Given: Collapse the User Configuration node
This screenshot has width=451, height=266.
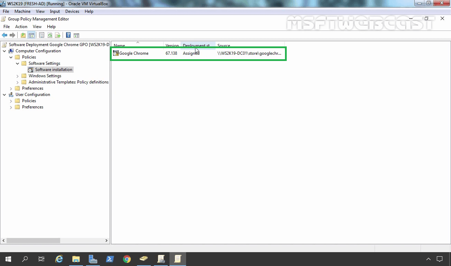Looking at the screenshot, I should pyautogui.click(x=4, y=95).
